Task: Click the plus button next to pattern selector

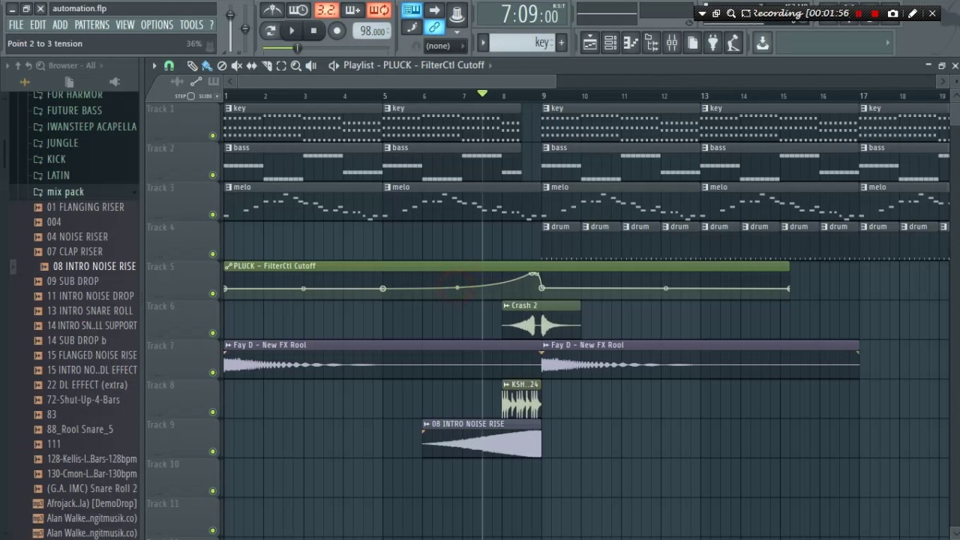Action: pyautogui.click(x=561, y=43)
